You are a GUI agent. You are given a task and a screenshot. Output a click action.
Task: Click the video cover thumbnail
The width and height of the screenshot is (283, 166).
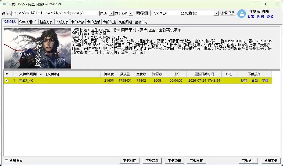pyautogui.click(x=38, y=48)
